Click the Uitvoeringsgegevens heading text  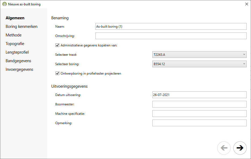[69, 86]
